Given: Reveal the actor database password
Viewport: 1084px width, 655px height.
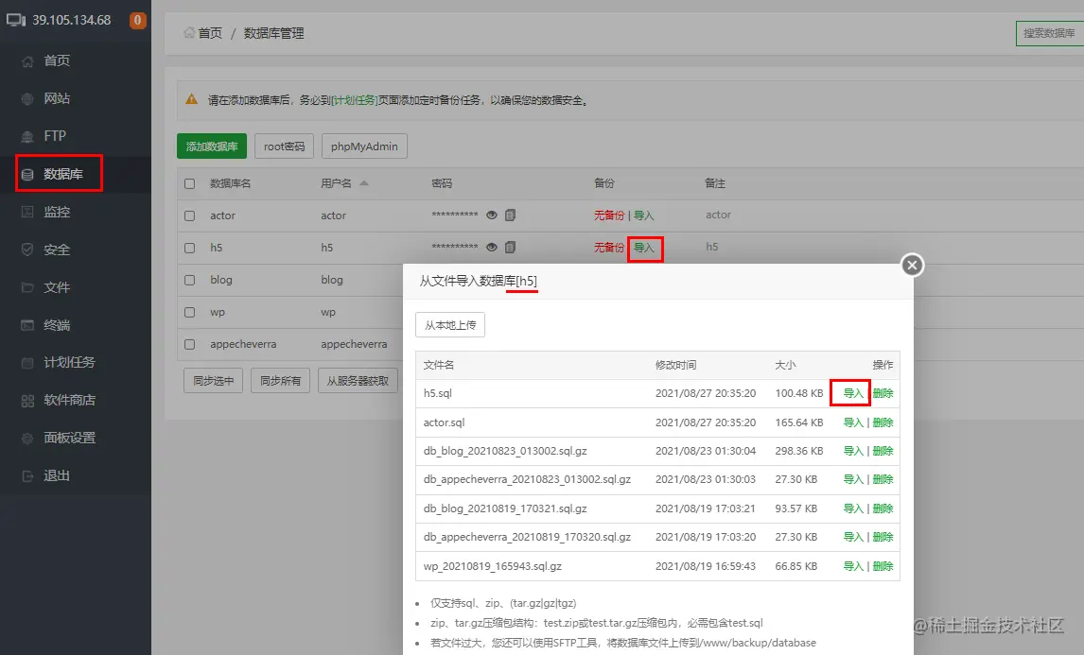Looking at the screenshot, I should (491, 215).
